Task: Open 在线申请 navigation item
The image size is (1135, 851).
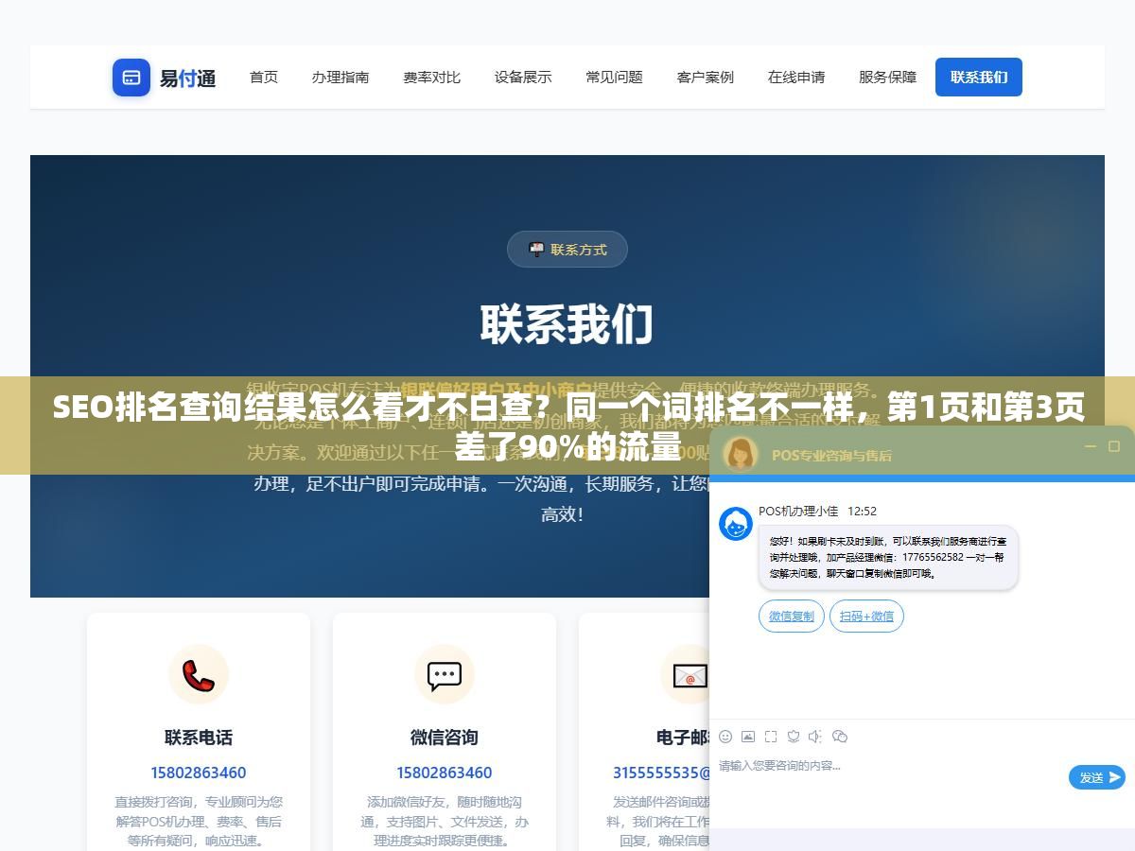Action: pyautogui.click(x=796, y=78)
